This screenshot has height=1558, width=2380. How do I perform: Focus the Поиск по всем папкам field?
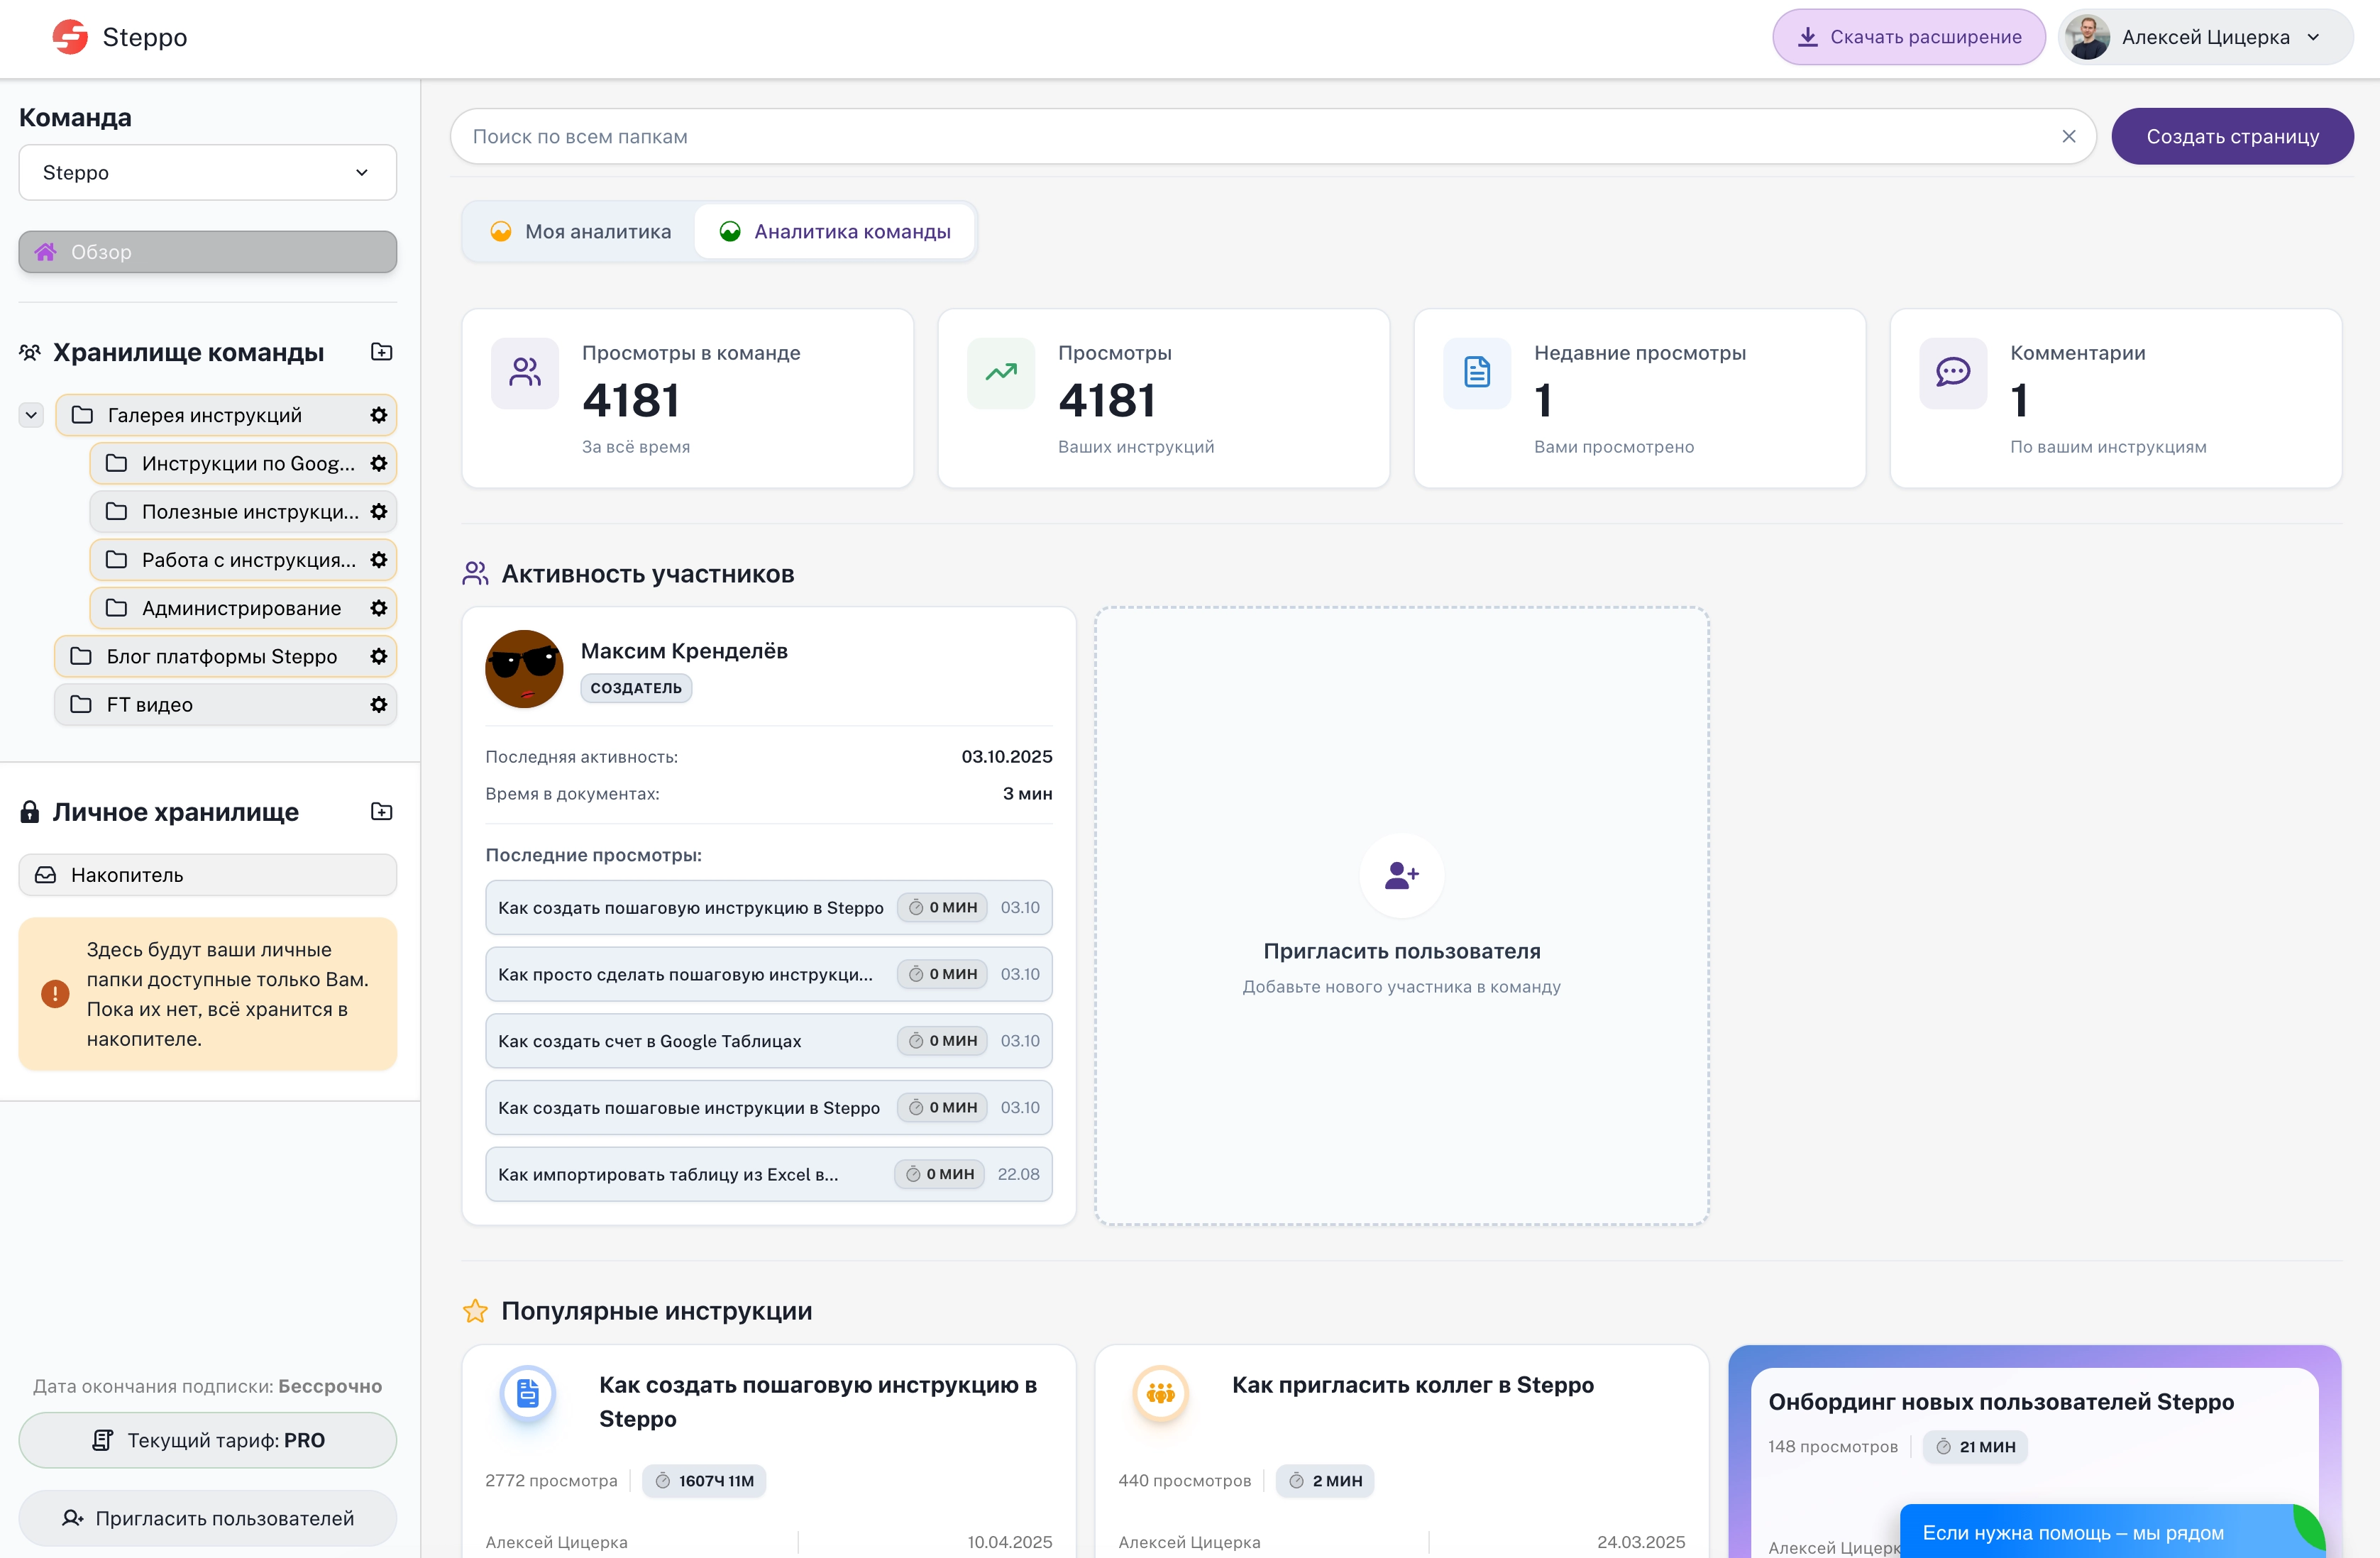point(1250,137)
